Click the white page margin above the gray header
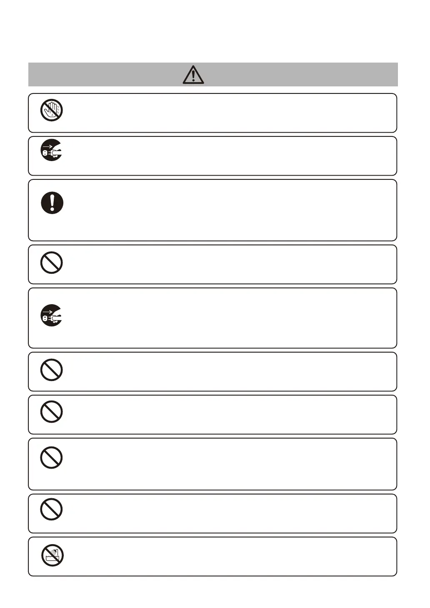This screenshot has width=430, height=608. coord(213,31)
